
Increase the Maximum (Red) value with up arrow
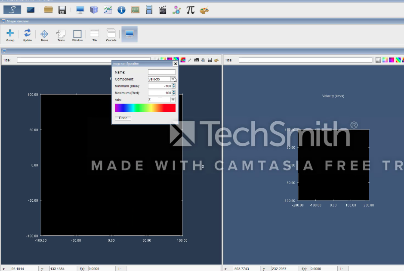pyautogui.click(x=174, y=92)
